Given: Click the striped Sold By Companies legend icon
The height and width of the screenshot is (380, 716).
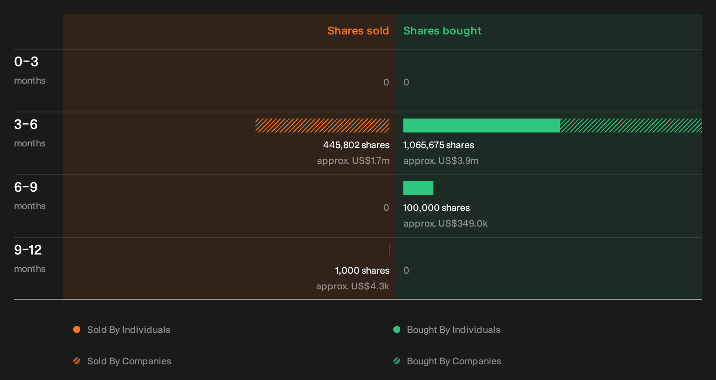Looking at the screenshot, I should tap(77, 361).
